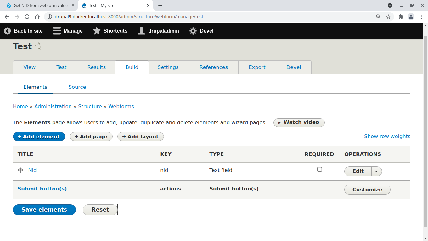Viewport: 428px width, 241px height.
Task: Show row weights for elements
Action: tap(387, 136)
